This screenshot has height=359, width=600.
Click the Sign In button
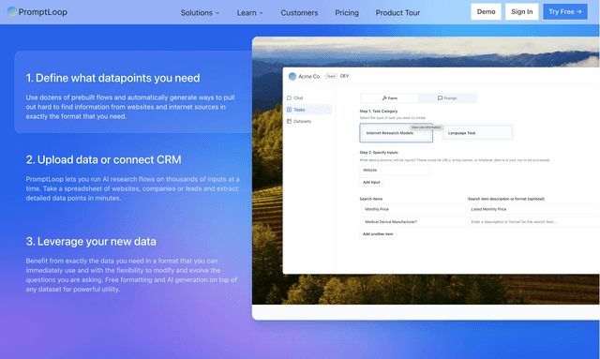[x=522, y=12]
